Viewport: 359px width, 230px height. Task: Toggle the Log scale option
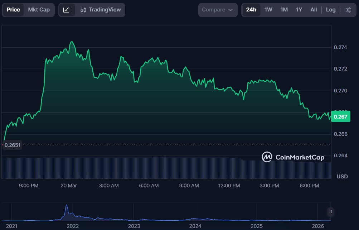[x=330, y=10]
